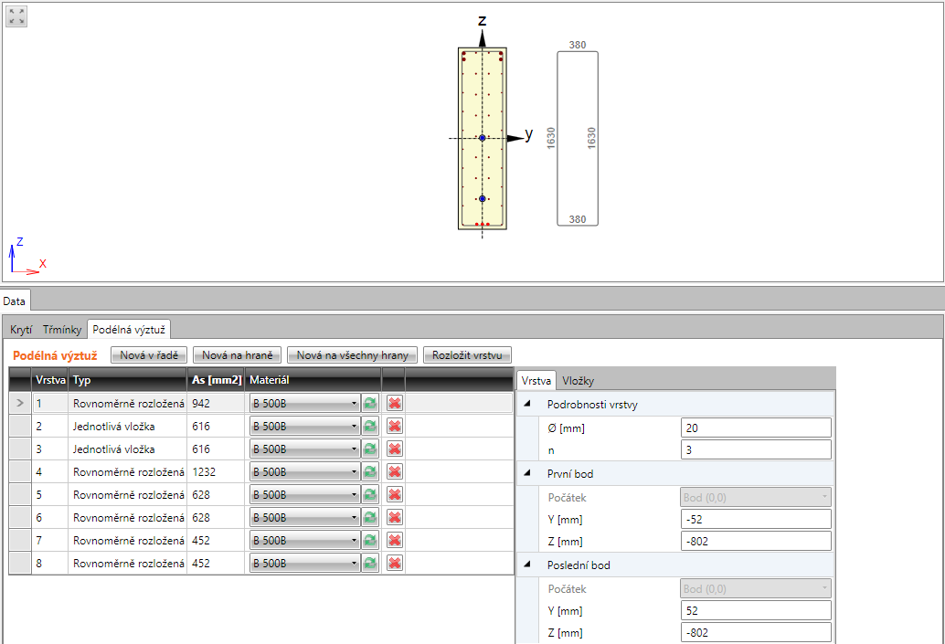
Task: Edit first point Y value -52
Action: [756, 519]
